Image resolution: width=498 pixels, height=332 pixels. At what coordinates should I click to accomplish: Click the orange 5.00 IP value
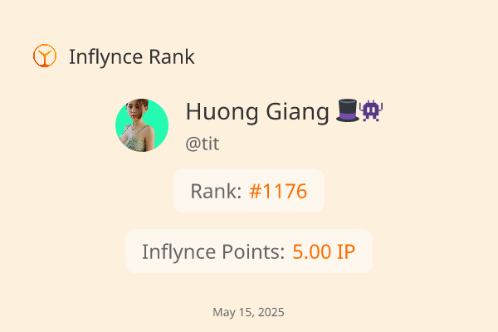[x=324, y=252]
